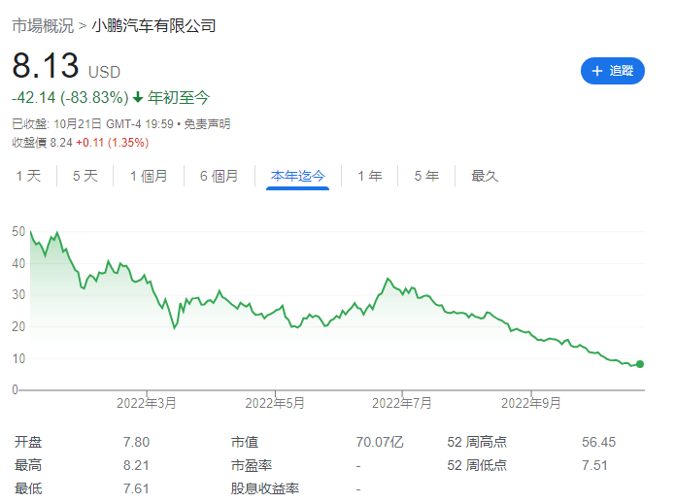Click the 50 y-axis label
The image size is (676, 503).
pyautogui.click(x=18, y=232)
